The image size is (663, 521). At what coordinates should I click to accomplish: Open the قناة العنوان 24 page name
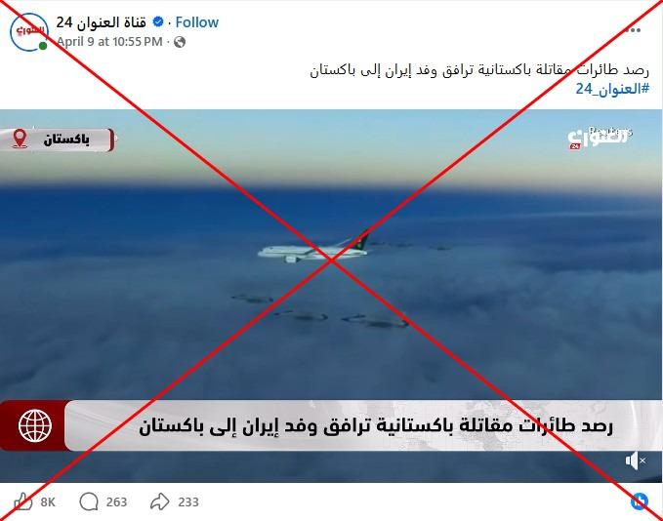101,22
